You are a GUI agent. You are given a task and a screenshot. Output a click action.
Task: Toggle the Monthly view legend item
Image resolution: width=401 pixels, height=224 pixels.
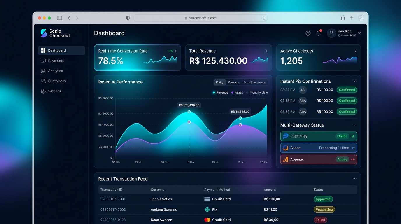point(257,93)
